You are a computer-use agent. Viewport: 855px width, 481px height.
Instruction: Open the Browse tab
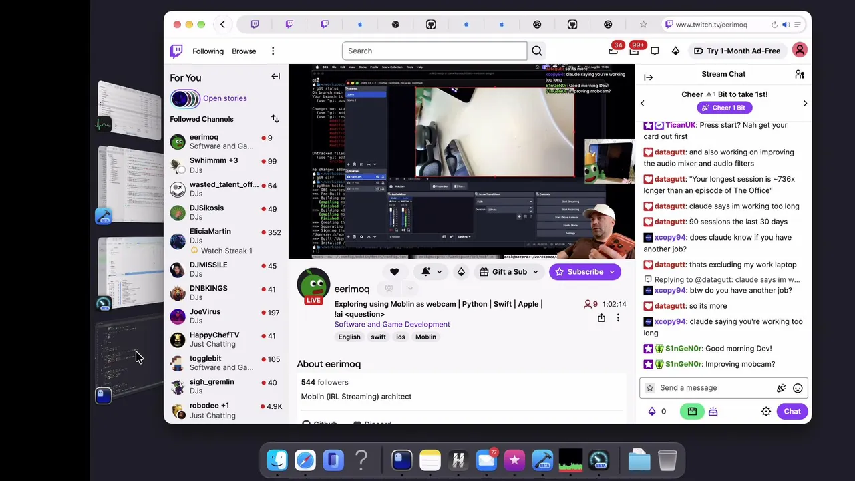(244, 51)
